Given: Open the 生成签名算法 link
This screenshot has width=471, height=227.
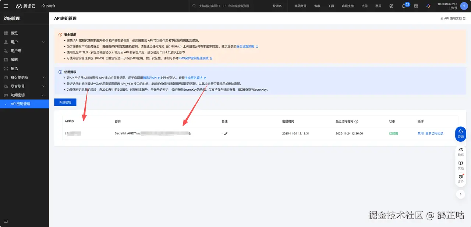Looking at the screenshot, I should pos(195,78).
